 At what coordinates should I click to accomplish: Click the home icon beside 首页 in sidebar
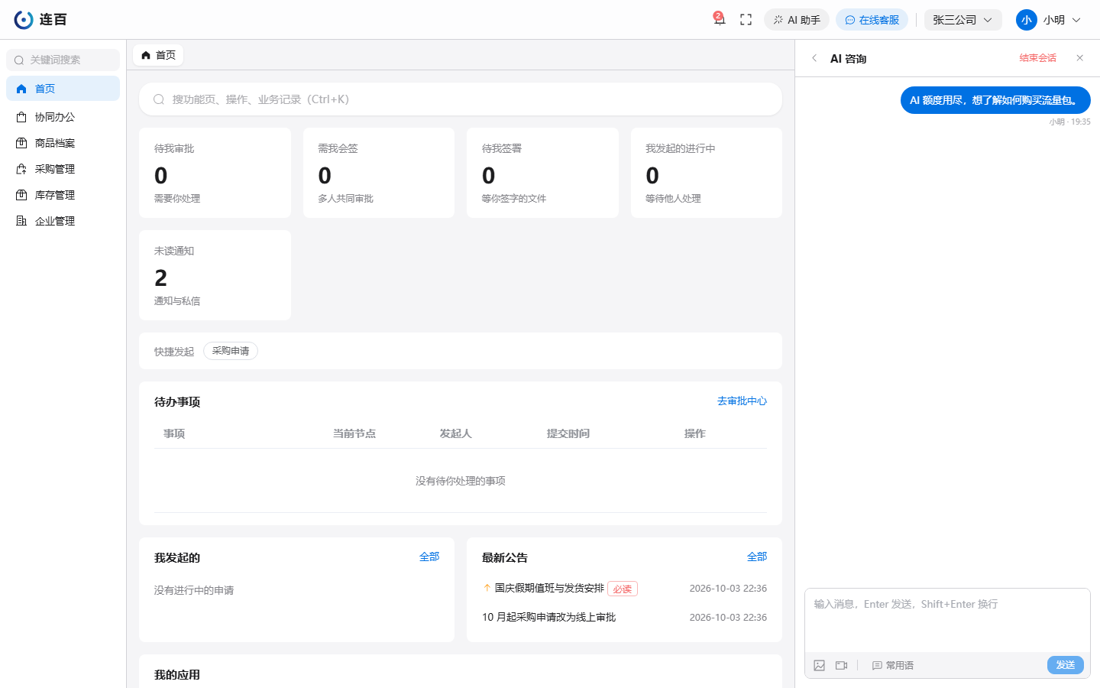21,89
